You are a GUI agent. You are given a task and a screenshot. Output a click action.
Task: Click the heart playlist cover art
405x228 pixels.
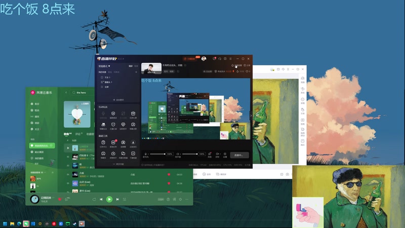click(77, 115)
